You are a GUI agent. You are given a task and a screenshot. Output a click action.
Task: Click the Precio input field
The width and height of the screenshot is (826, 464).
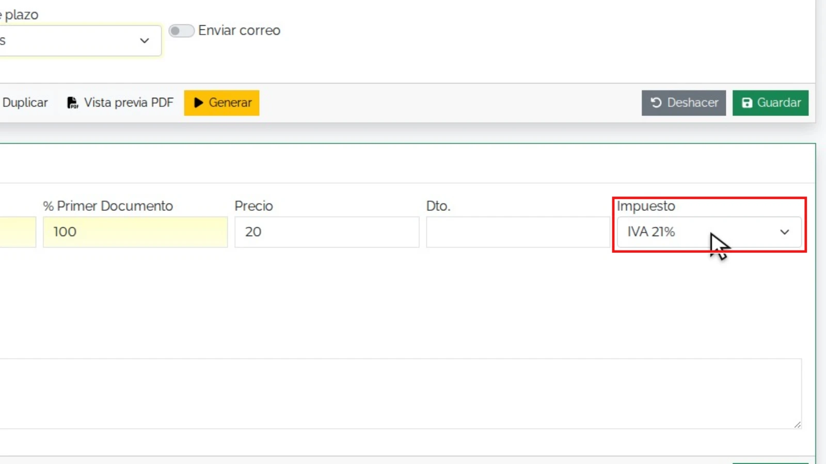click(327, 232)
